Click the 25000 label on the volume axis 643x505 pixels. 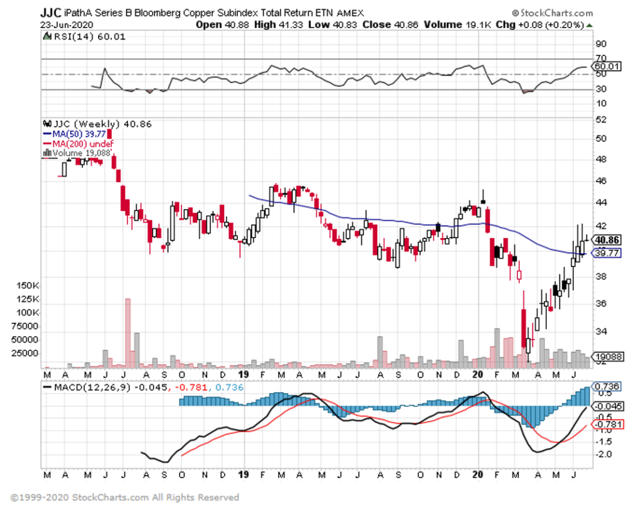(x=25, y=353)
